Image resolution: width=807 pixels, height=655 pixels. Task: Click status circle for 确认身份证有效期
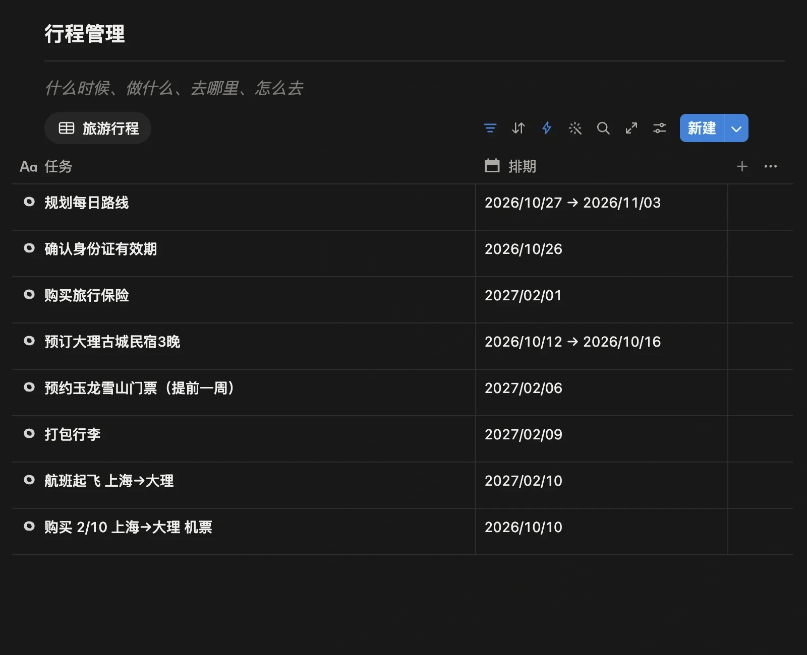[x=29, y=248]
